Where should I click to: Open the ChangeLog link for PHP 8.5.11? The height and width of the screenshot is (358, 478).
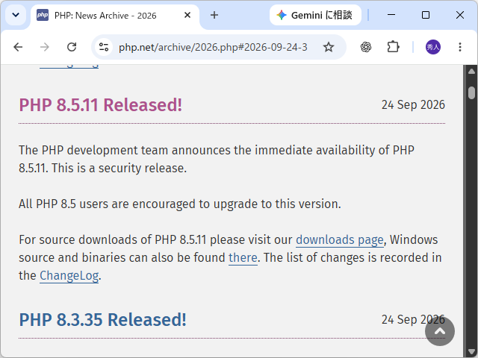point(69,276)
